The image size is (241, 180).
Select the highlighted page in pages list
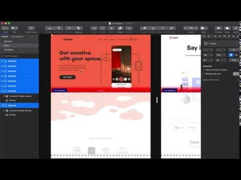tap(19, 45)
